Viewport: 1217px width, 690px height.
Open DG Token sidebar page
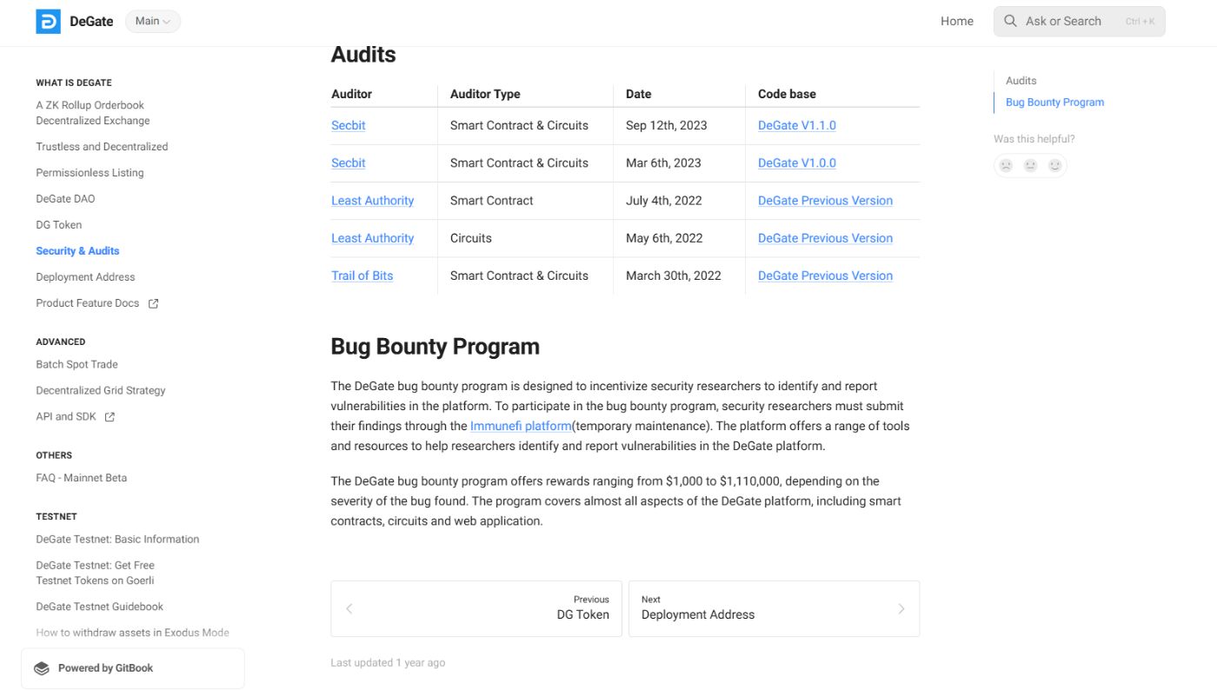[x=58, y=225]
